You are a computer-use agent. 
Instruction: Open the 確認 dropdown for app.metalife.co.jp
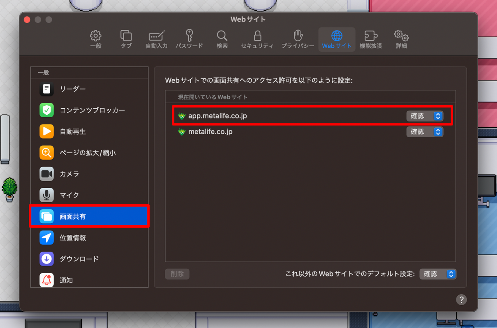425,116
